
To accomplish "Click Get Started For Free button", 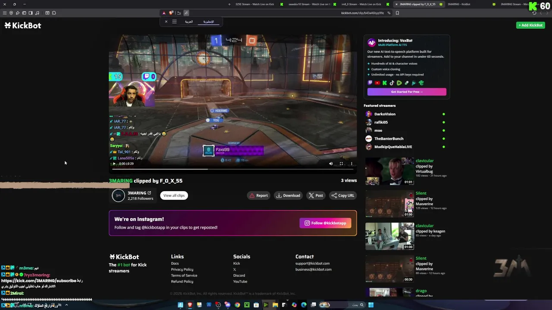I will (x=407, y=92).
